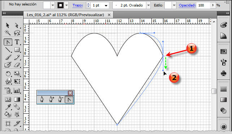Pick the Line Segment tool
Viewport: 232px width, 134px height.
[8, 50]
